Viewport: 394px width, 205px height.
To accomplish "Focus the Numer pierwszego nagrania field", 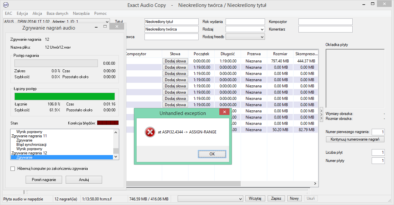I will (378, 132).
